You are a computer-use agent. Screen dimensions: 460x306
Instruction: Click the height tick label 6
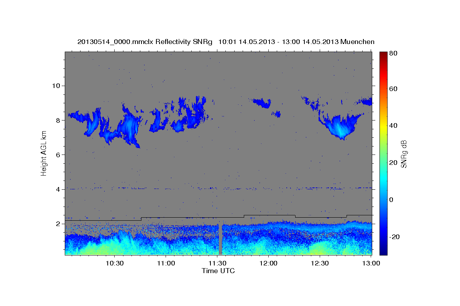pos(58,155)
